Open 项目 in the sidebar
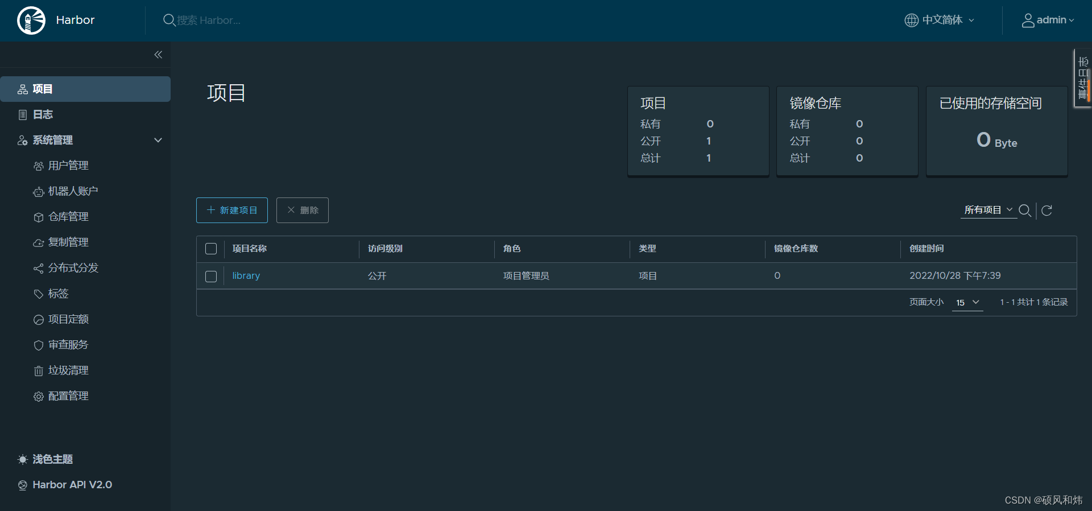The width and height of the screenshot is (1092, 511). click(x=85, y=89)
